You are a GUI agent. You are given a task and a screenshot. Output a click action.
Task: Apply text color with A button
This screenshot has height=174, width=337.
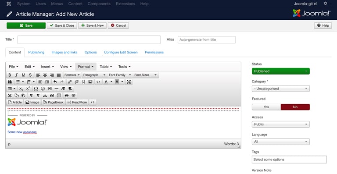(106, 82)
